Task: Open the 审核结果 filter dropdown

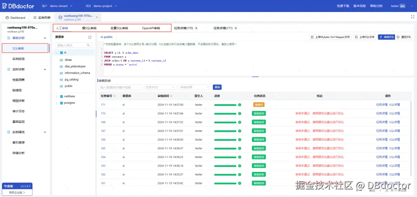Action: pyautogui.click(x=195, y=87)
